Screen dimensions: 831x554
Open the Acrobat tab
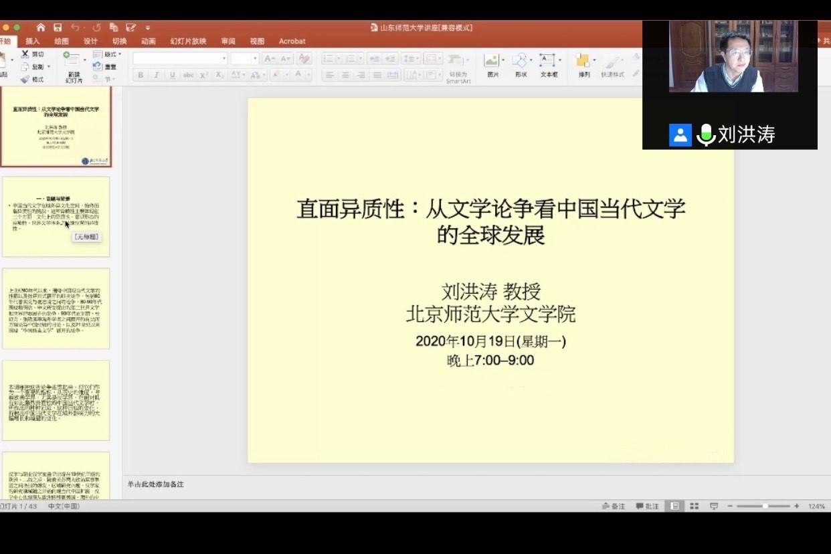pos(292,41)
